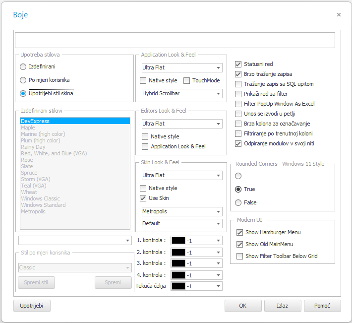Image resolution: width=352 pixels, height=323 pixels.
Task: Select unlabeled Rounded Corners radio option
Action: [x=238, y=176]
